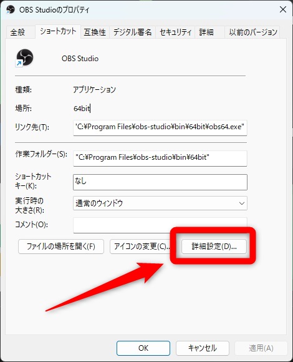Click ファイルの場所を開く button

(61, 247)
